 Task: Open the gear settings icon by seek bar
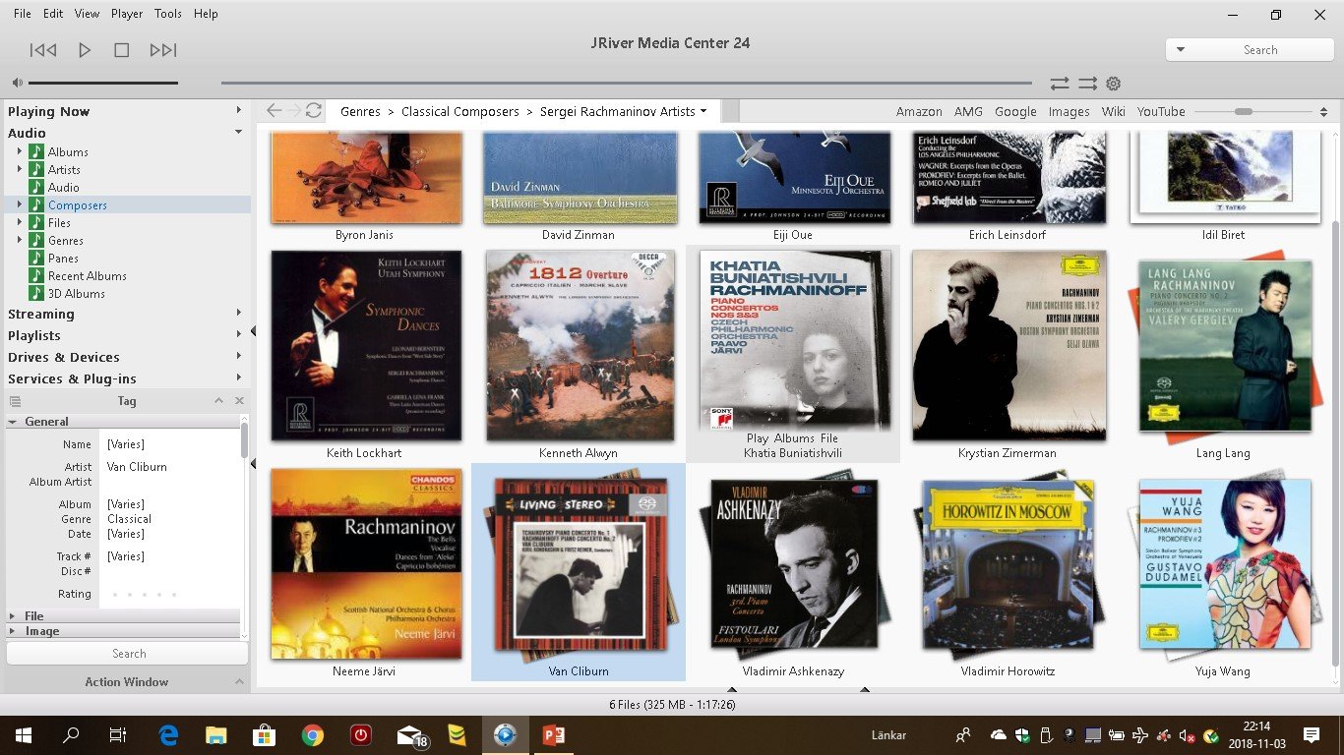click(1114, 84)
